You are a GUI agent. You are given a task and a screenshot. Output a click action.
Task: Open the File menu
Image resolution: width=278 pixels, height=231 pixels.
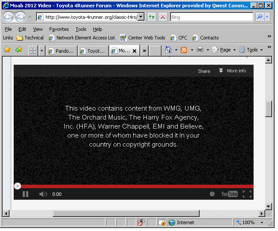(x=8, y=29)
